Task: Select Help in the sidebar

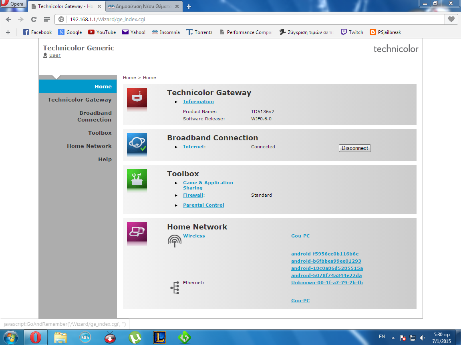Action: (105, 159)
